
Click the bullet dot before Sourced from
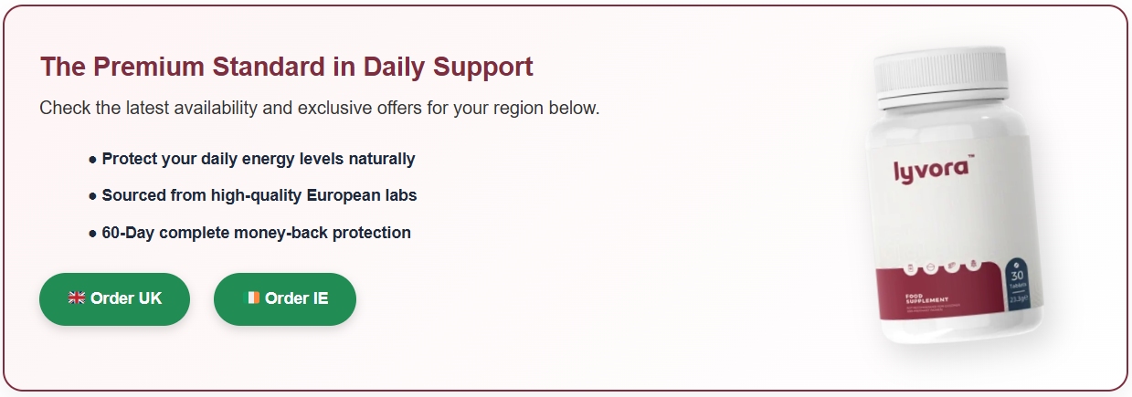coord(92,196)
